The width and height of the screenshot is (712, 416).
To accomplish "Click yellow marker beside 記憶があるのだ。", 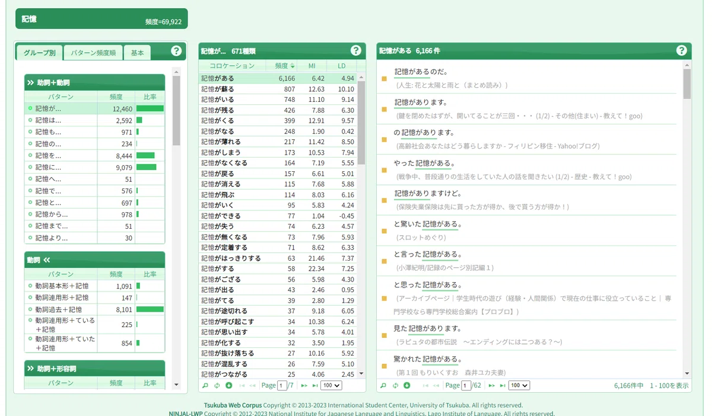I will tap(384, 78).
